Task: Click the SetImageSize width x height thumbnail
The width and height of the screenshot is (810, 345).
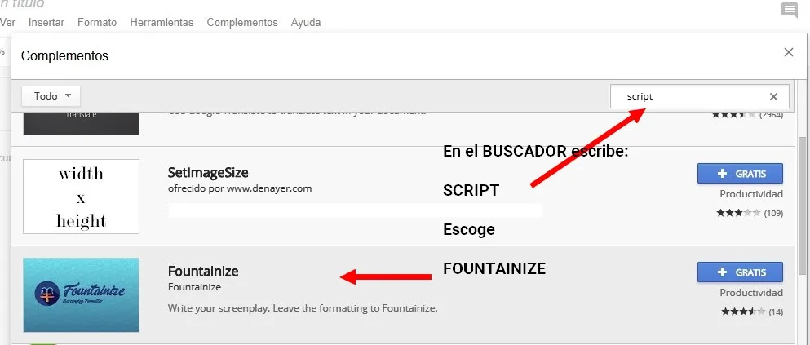Action: [81, 197]
